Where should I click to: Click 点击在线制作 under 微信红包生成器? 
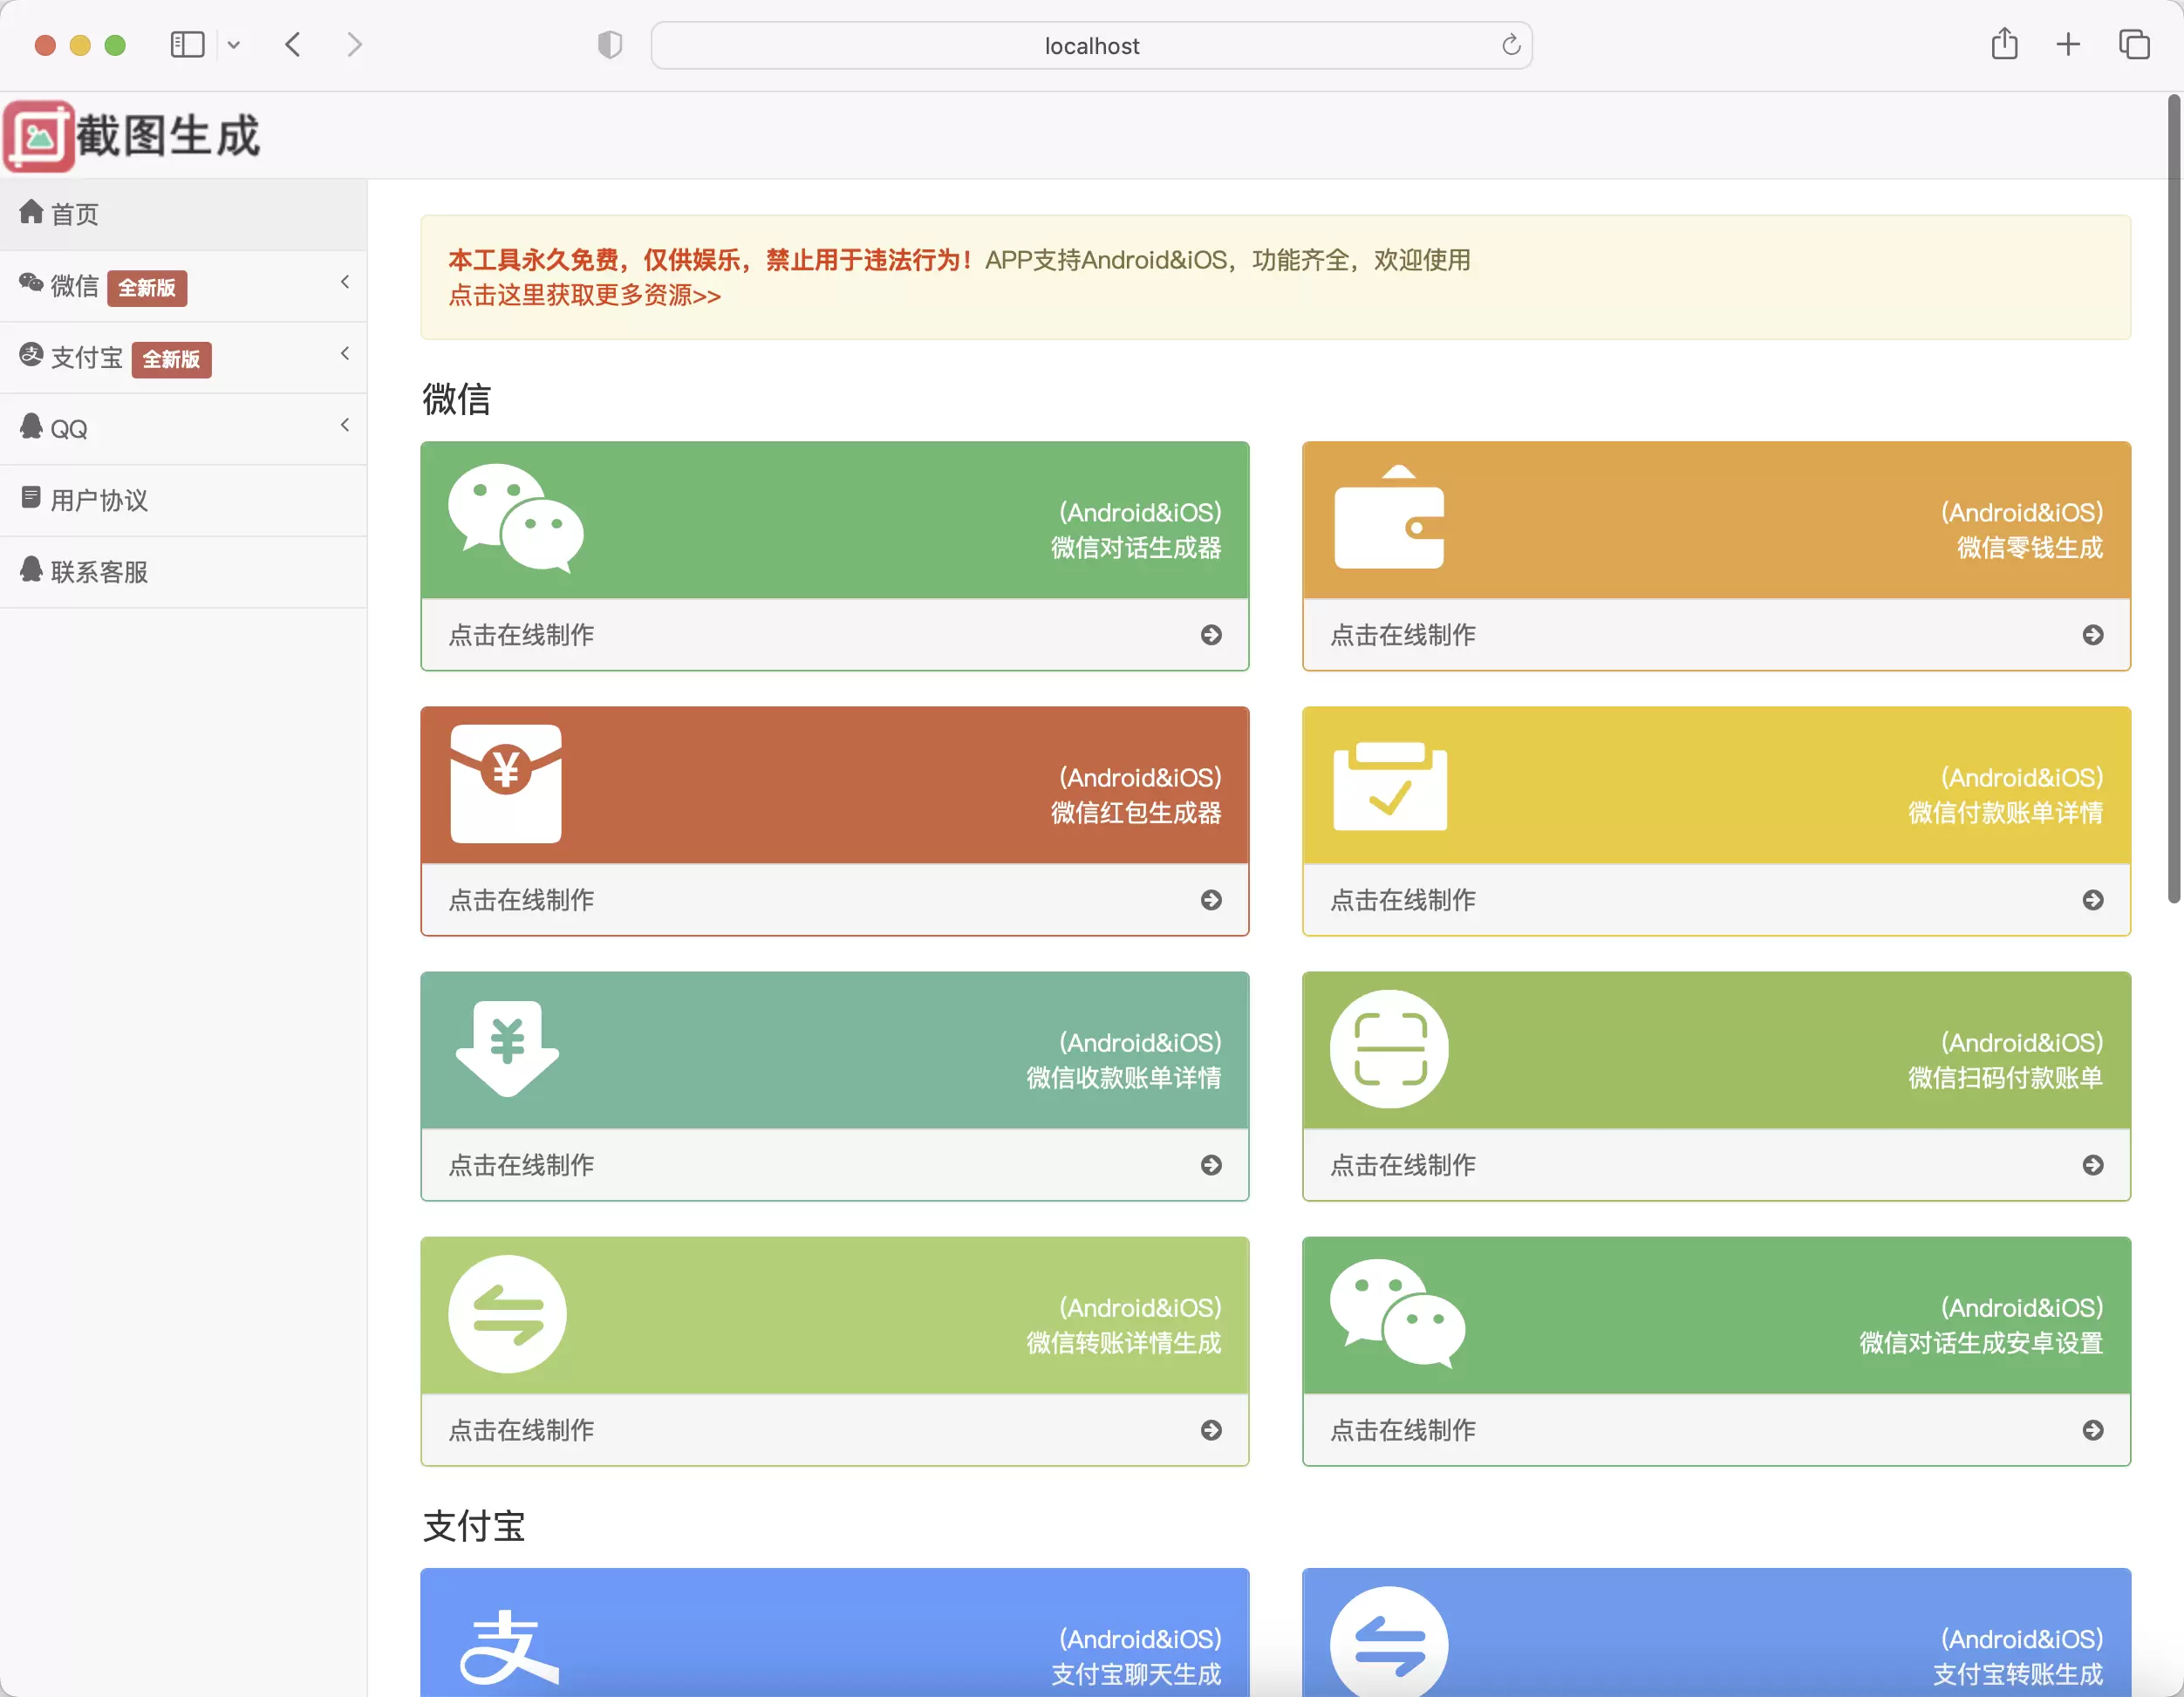[x=521, y=900]
